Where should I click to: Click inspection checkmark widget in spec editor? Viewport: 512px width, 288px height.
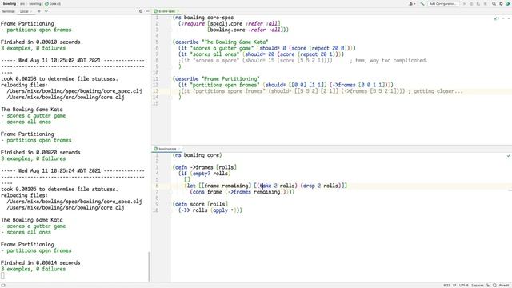pyautogui.click(x=496, y=18)
